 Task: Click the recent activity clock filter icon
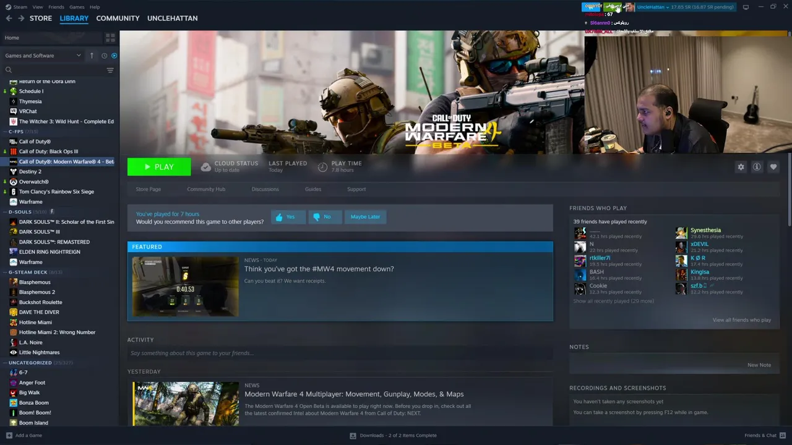pyautogui.click(x=104, y=56)
